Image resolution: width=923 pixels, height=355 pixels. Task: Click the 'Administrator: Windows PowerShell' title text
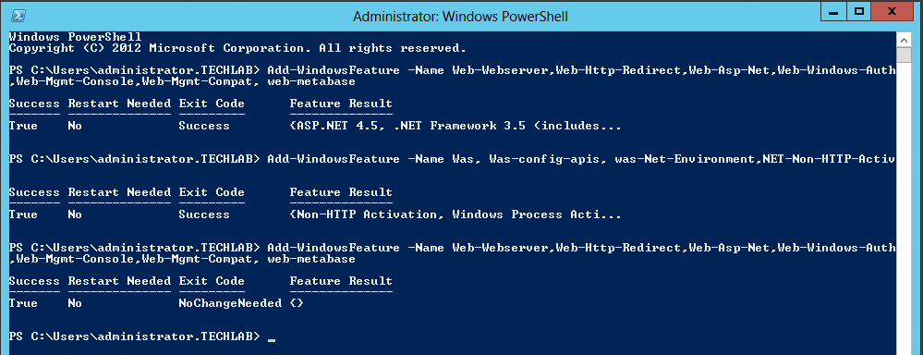460,17
